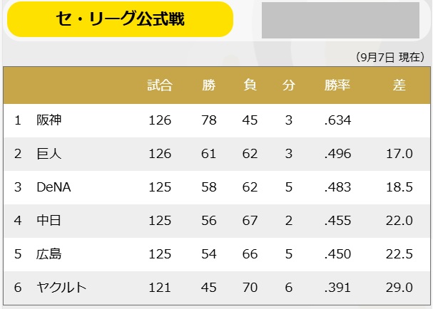Click 中日's 67 losses cell

click(x=250, y=221)
